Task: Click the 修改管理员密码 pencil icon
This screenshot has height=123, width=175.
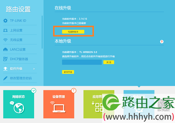Action: coord(5,78)
